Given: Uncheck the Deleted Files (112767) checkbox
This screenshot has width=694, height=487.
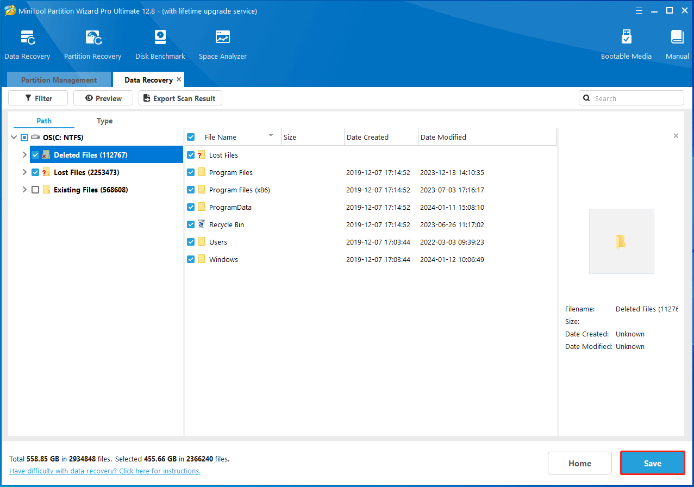Looking at the screenshot, I should coord(35,155).
